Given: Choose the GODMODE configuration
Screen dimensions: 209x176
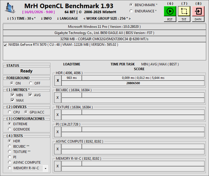Looking at the screenshot, I should [10, 129].
